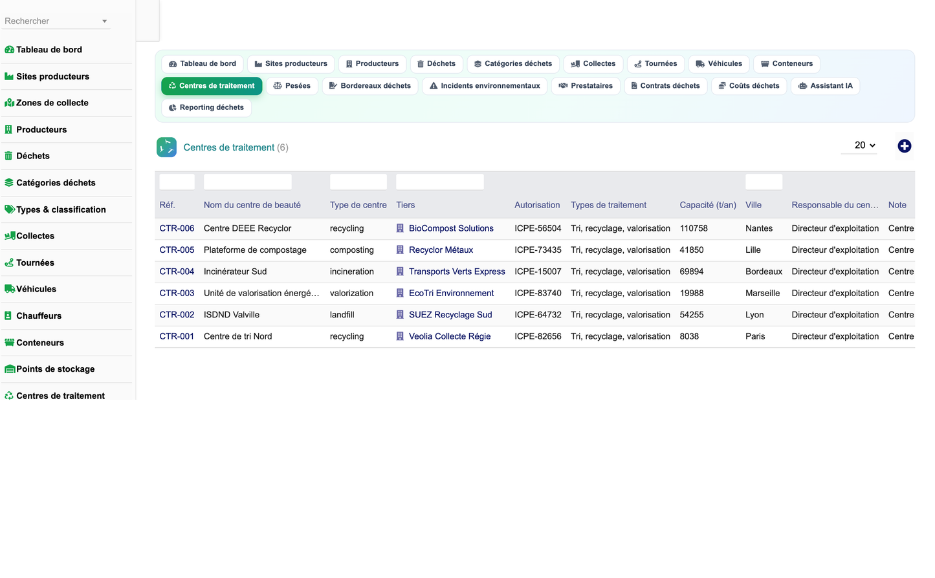Sort by the Types de traitement column header
Image resolution: width=935 pixels, height=578 pixels.
608,205
